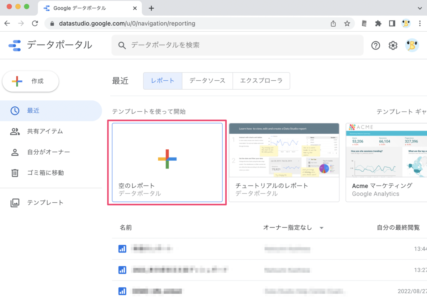The height and width of the screenshot is (299, 427).
Task: Click the 2022/08/27 last viewed date
Action: [x=412, y=291]
